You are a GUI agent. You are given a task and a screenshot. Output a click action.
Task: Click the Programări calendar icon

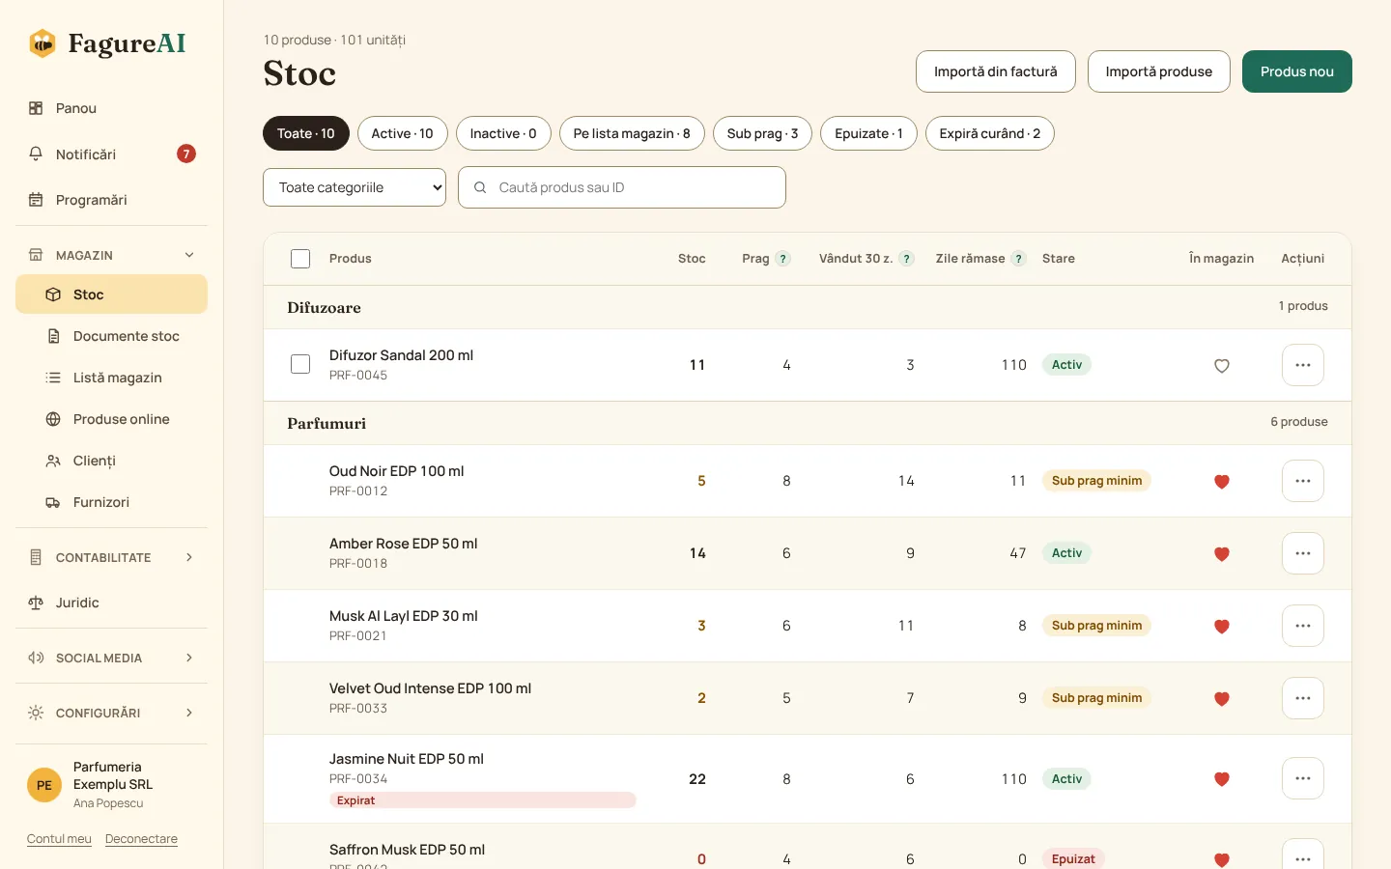coord(36,200)
